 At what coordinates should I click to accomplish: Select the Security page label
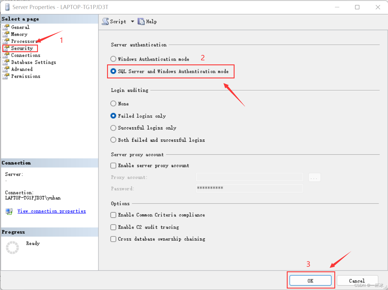(x=22, y=48)
